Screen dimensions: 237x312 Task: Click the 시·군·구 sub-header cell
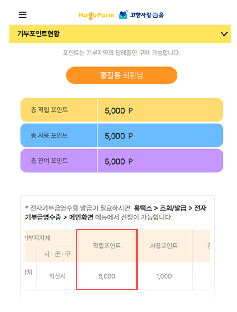tap(57, 254)
